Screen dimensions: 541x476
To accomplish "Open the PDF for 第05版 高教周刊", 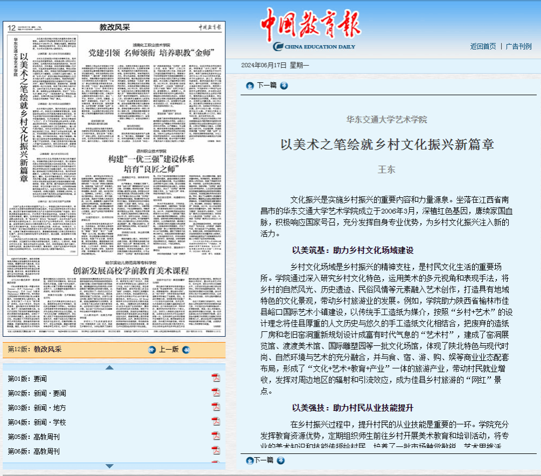I will (x=216, y=436).
